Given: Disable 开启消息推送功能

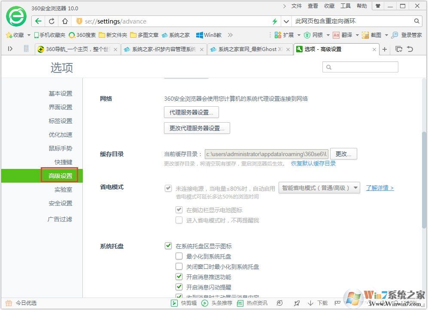Looking at the screenshot, I should tap(179, 277).
